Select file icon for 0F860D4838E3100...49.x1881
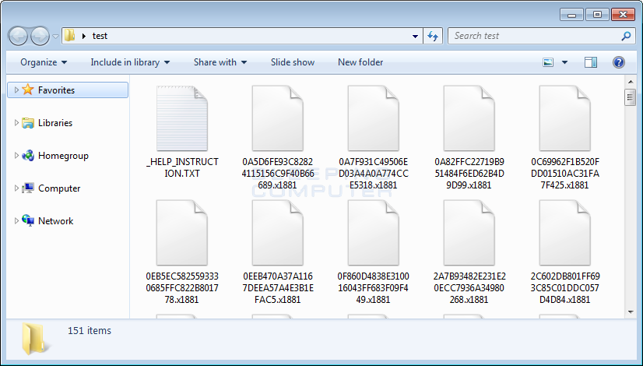Screen dimensions: 643x366 pos(374,233)
